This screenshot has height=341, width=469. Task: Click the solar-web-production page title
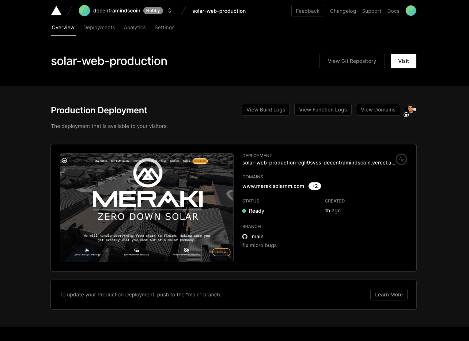coord(109,61)
